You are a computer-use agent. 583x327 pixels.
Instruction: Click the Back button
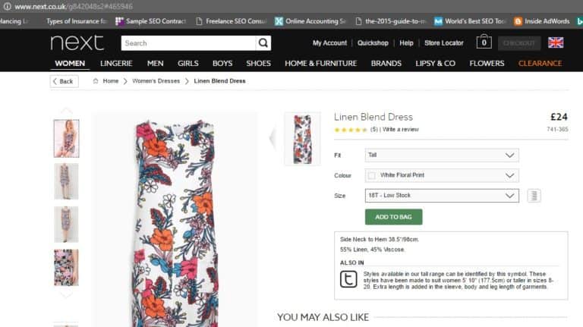[x=65, y=81]
